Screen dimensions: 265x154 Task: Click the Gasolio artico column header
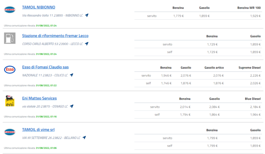coord(214,67)
